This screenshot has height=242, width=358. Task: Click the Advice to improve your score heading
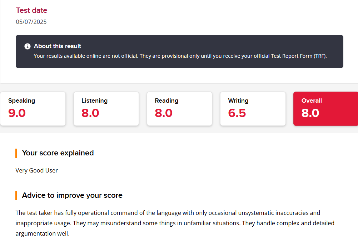coord(72,195)
